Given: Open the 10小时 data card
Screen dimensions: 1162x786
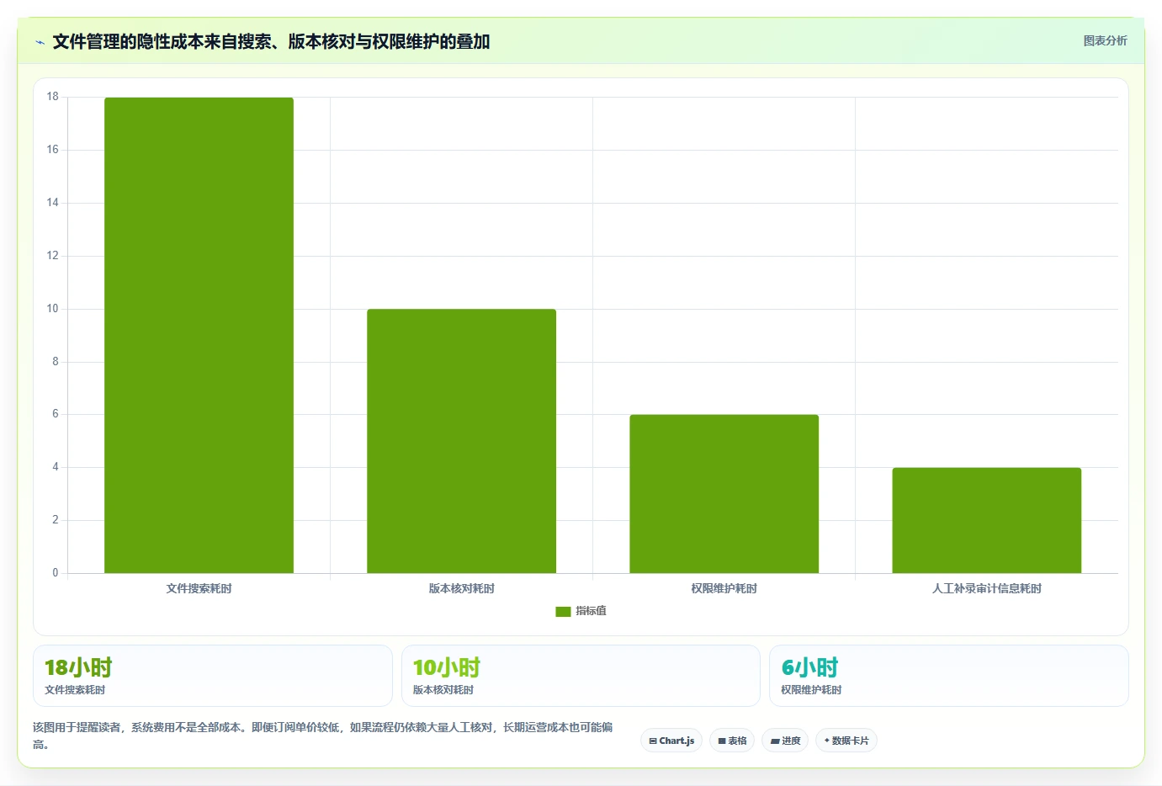Looking at the screenshot, I should [x=581, y=676].
